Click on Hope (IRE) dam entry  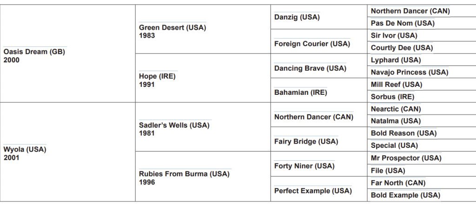point(157,77)
